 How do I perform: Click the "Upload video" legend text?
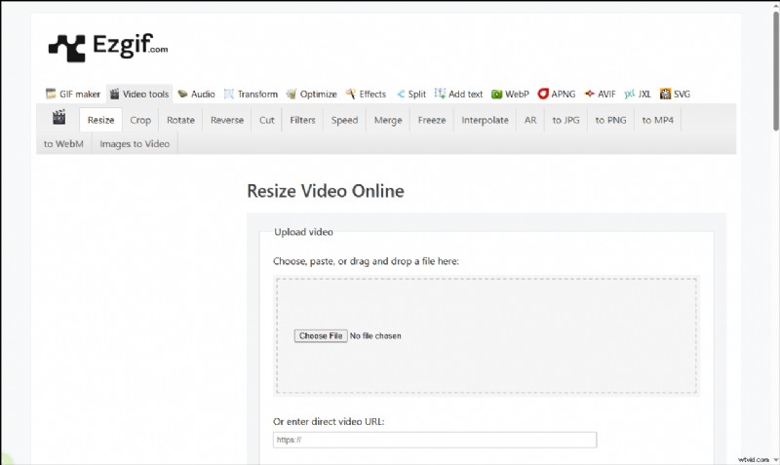303,232
